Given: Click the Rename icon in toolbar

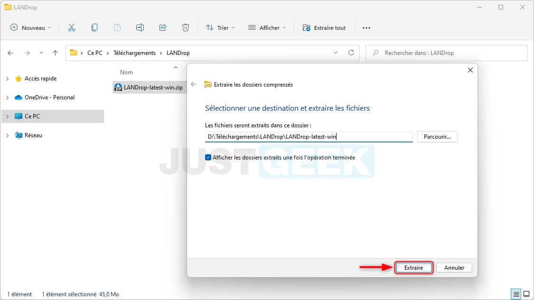Looking at the screenshot, I should pyautogui.click(x=140, y=27).
